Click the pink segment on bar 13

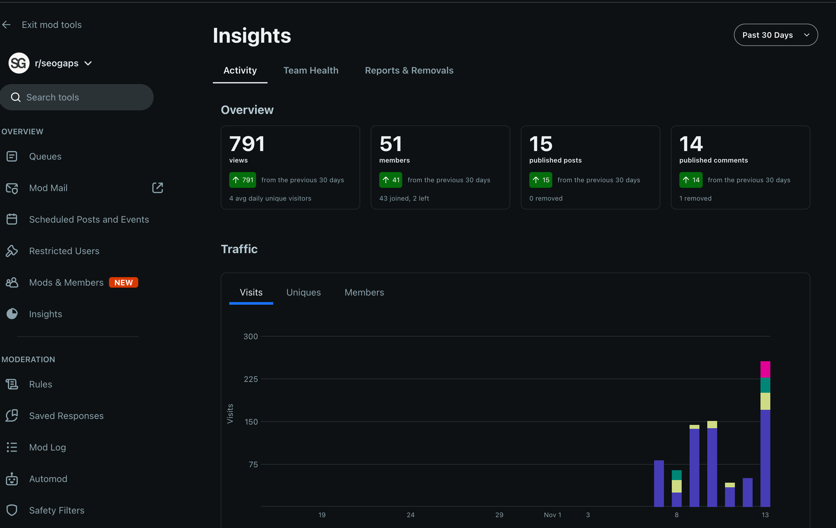[x=765, y=369]
